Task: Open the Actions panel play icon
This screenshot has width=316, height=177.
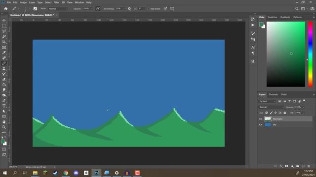Action: coord(253,25)
